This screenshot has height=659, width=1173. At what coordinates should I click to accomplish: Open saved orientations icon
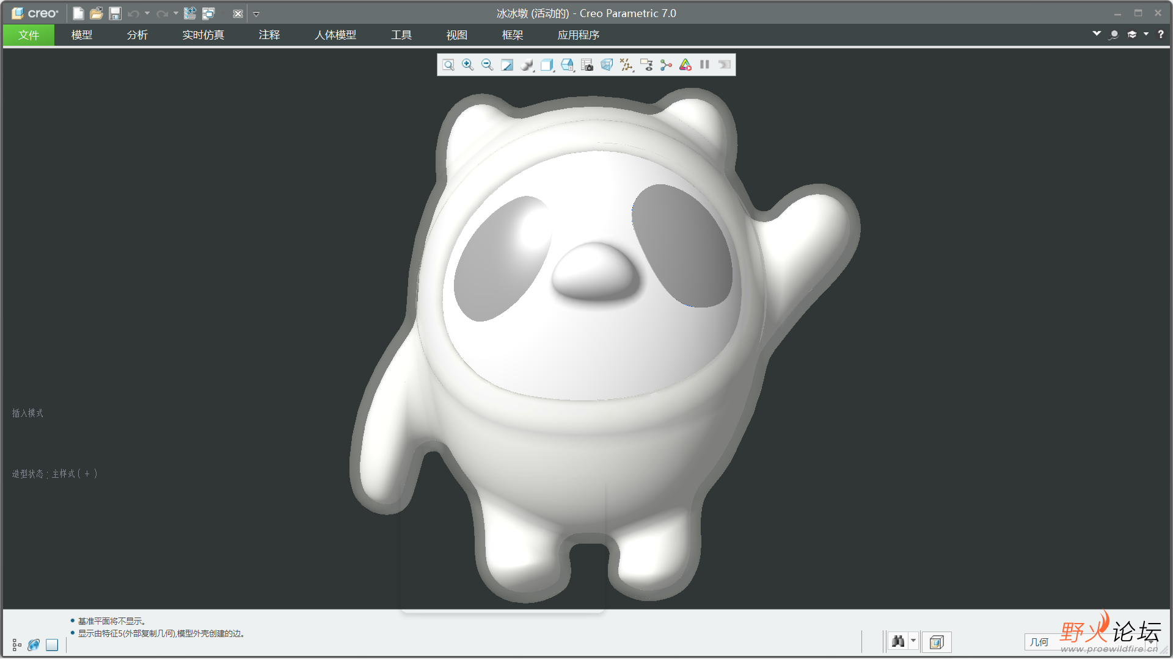pos(568,65)
